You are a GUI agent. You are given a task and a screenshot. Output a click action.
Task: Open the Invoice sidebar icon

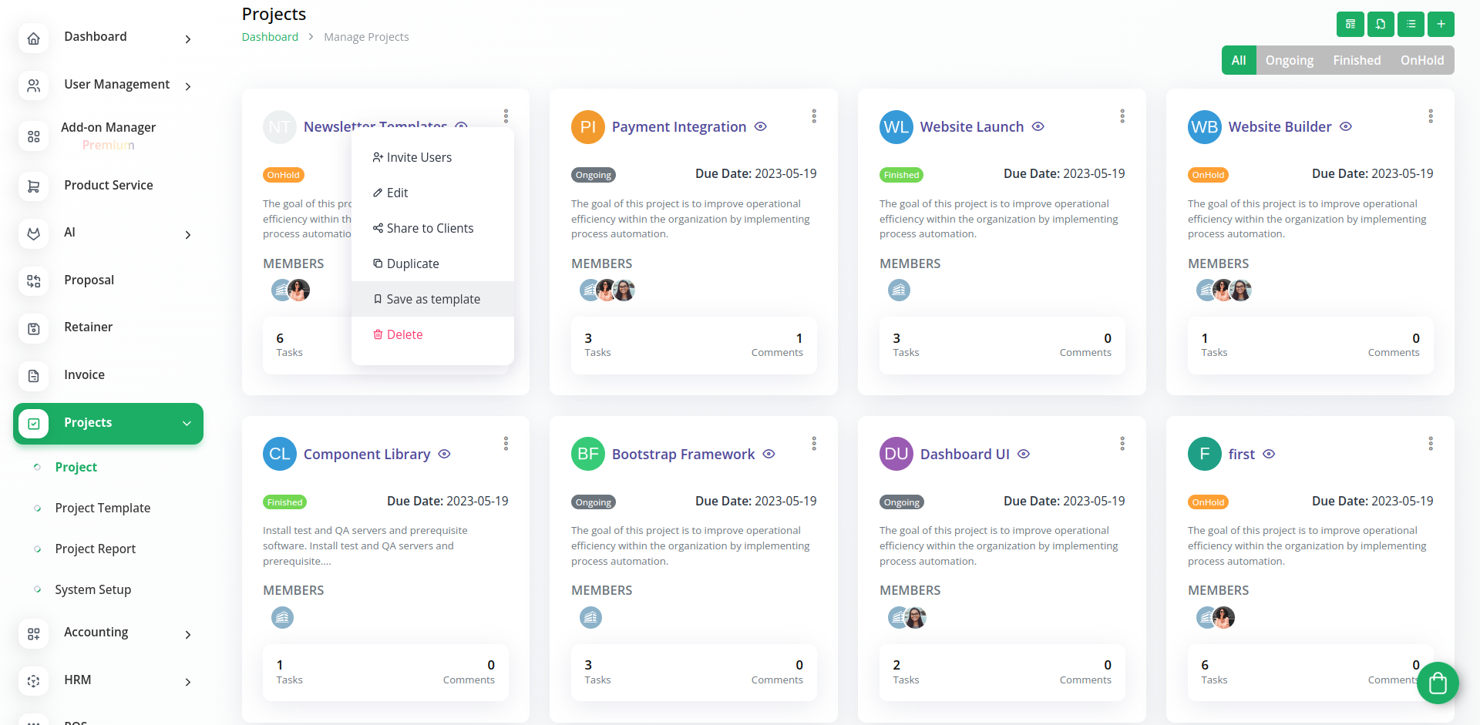33,375
